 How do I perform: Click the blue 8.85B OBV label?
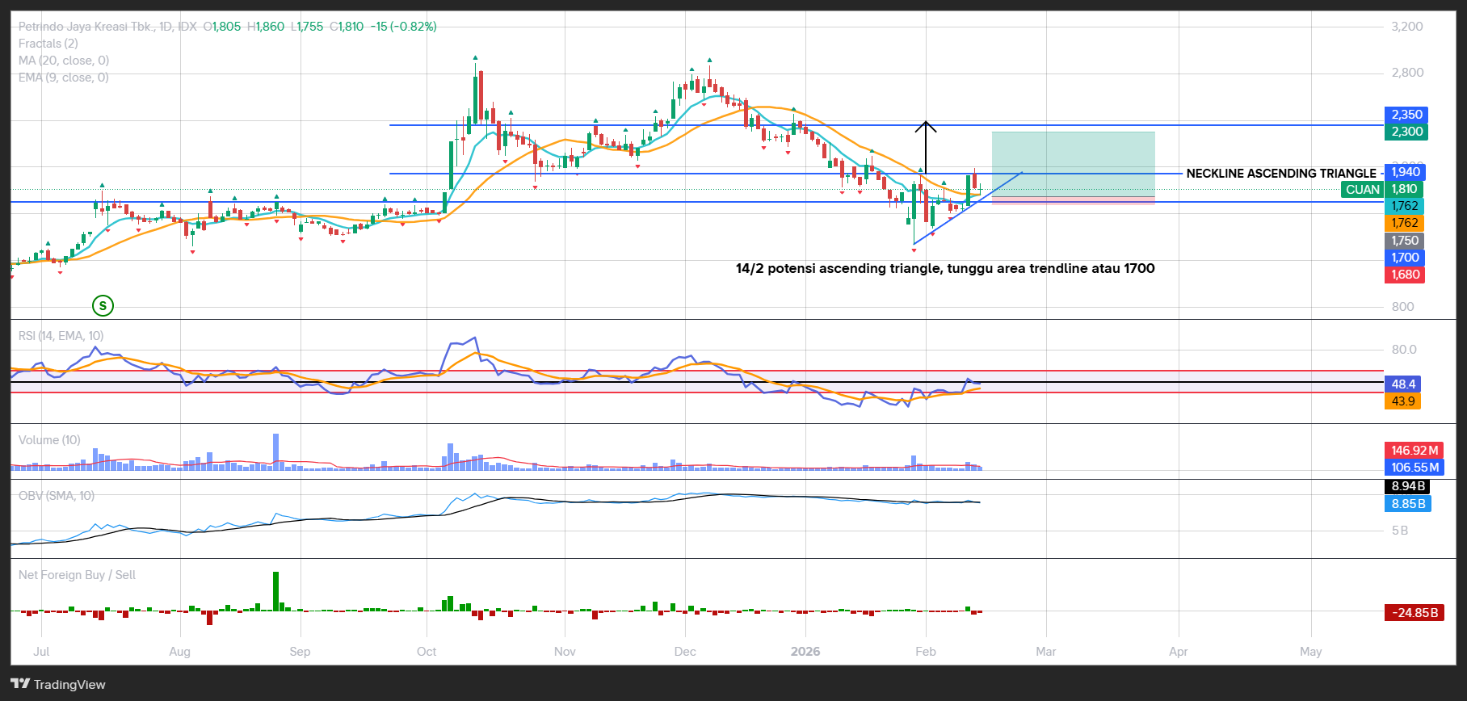click(x=1407, y=504)
